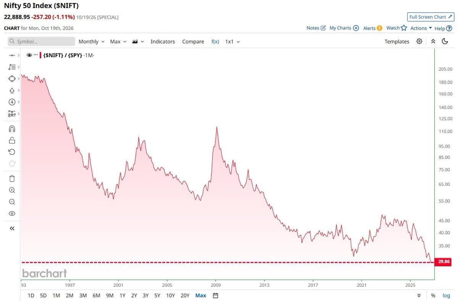Screen dimensions: 458x302
Task: Open the date range calendar picker
Action: coord(216,296)
